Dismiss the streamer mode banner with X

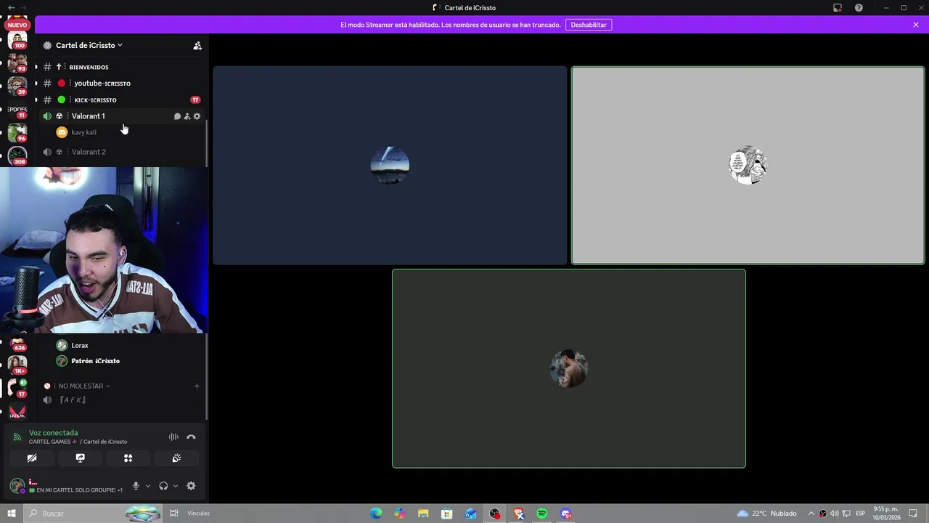point(916,25)
